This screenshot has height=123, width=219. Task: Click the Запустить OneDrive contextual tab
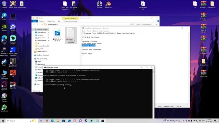coord(70,18)
